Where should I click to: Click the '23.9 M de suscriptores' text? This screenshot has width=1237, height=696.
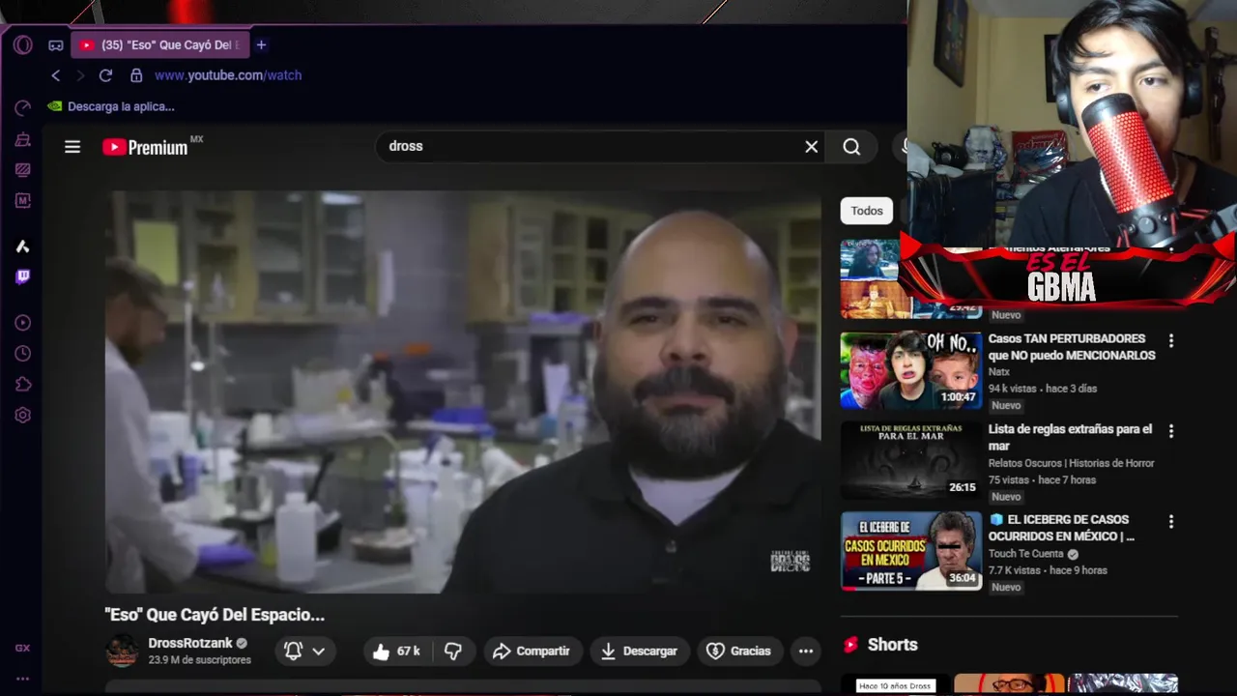click(199, 660)
